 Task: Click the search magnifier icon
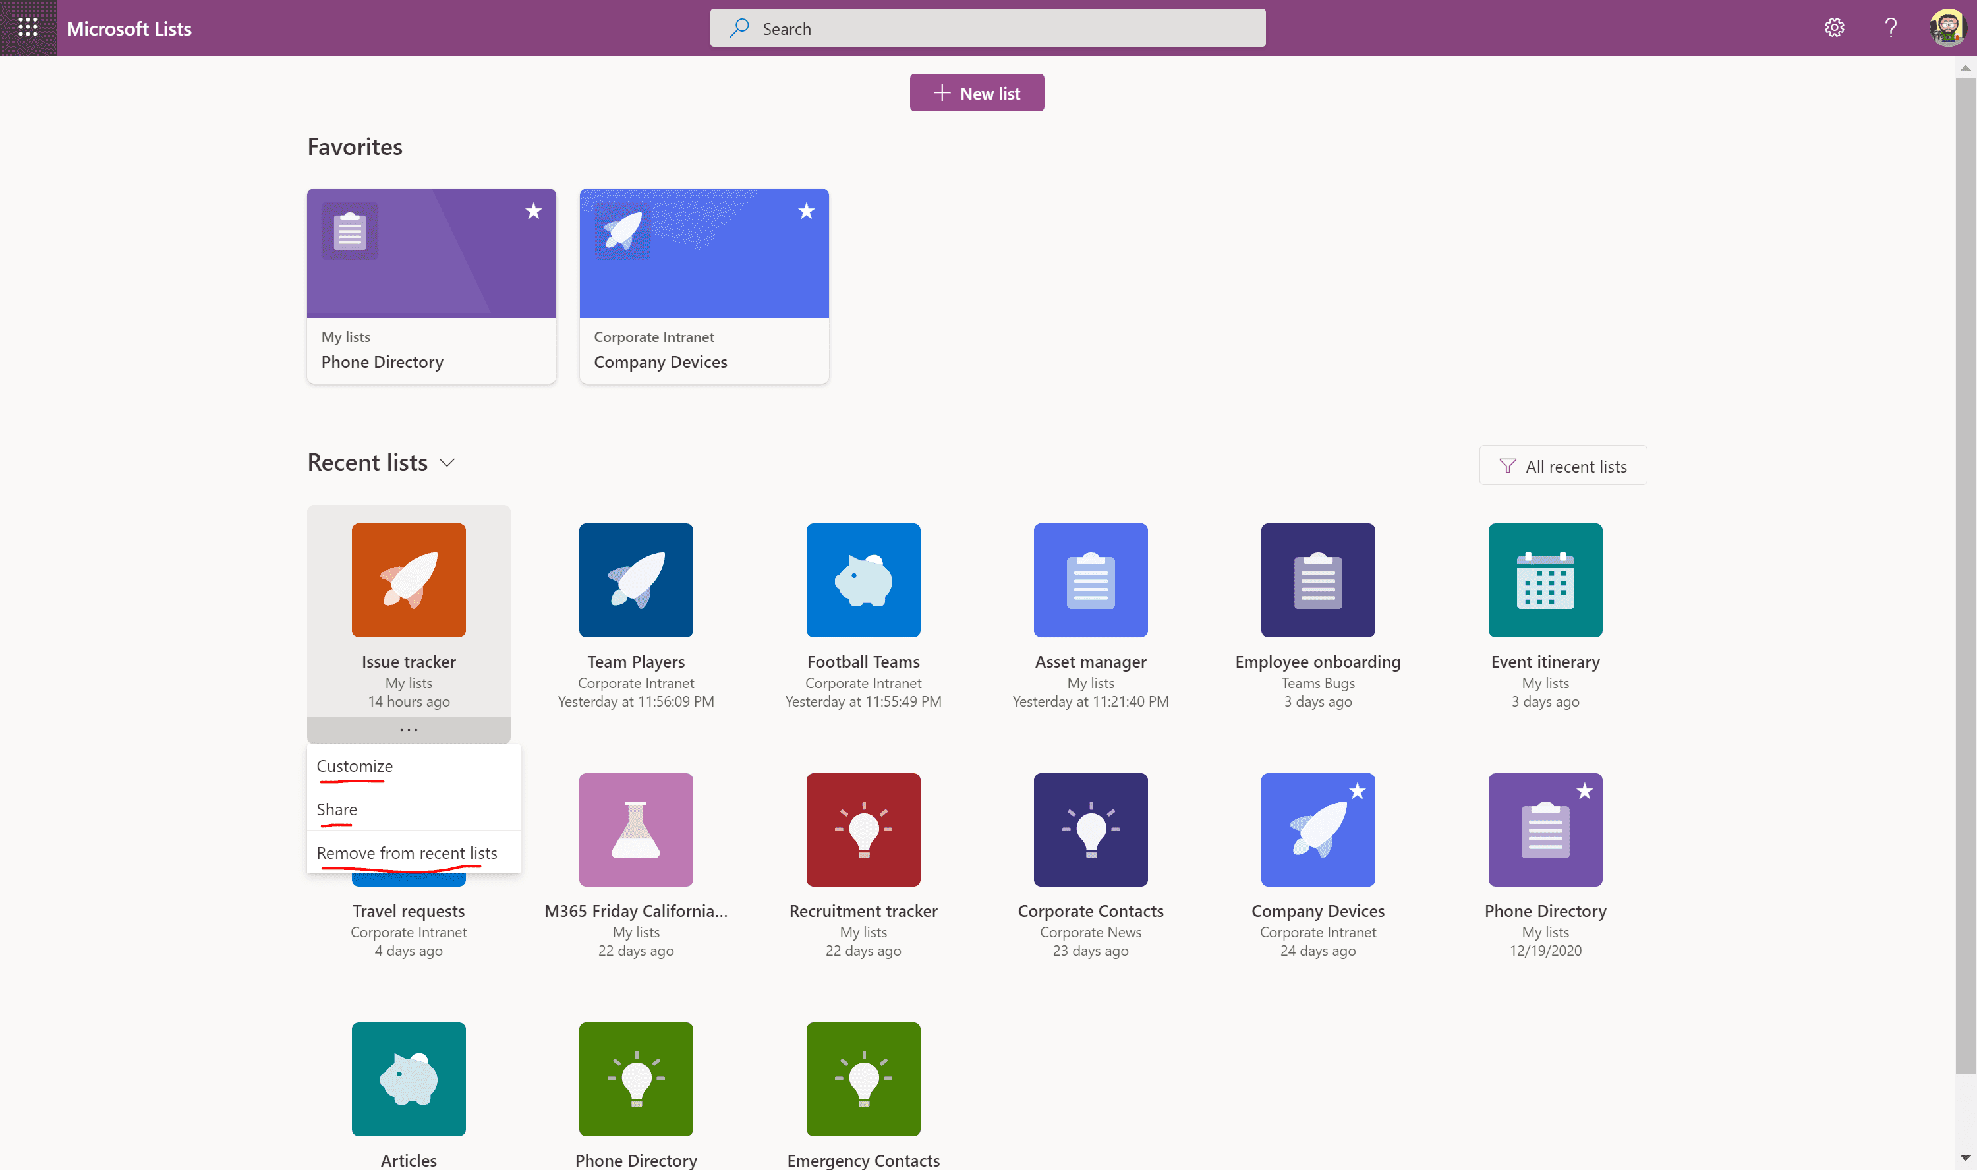(739, 28)
